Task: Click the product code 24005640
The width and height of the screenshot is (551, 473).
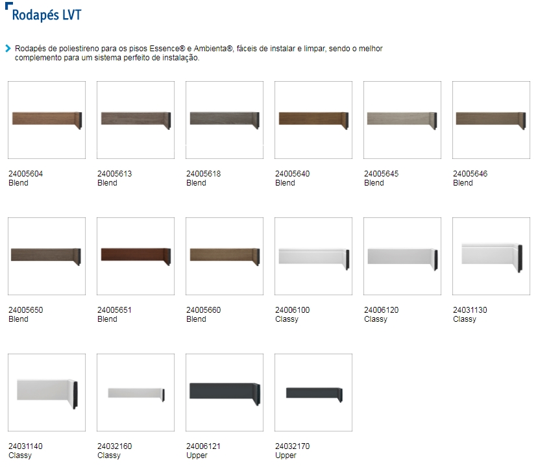Action: [292, 174]
